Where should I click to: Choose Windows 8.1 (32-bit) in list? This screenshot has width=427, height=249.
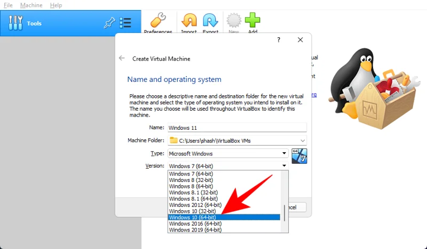coord(224,193)
